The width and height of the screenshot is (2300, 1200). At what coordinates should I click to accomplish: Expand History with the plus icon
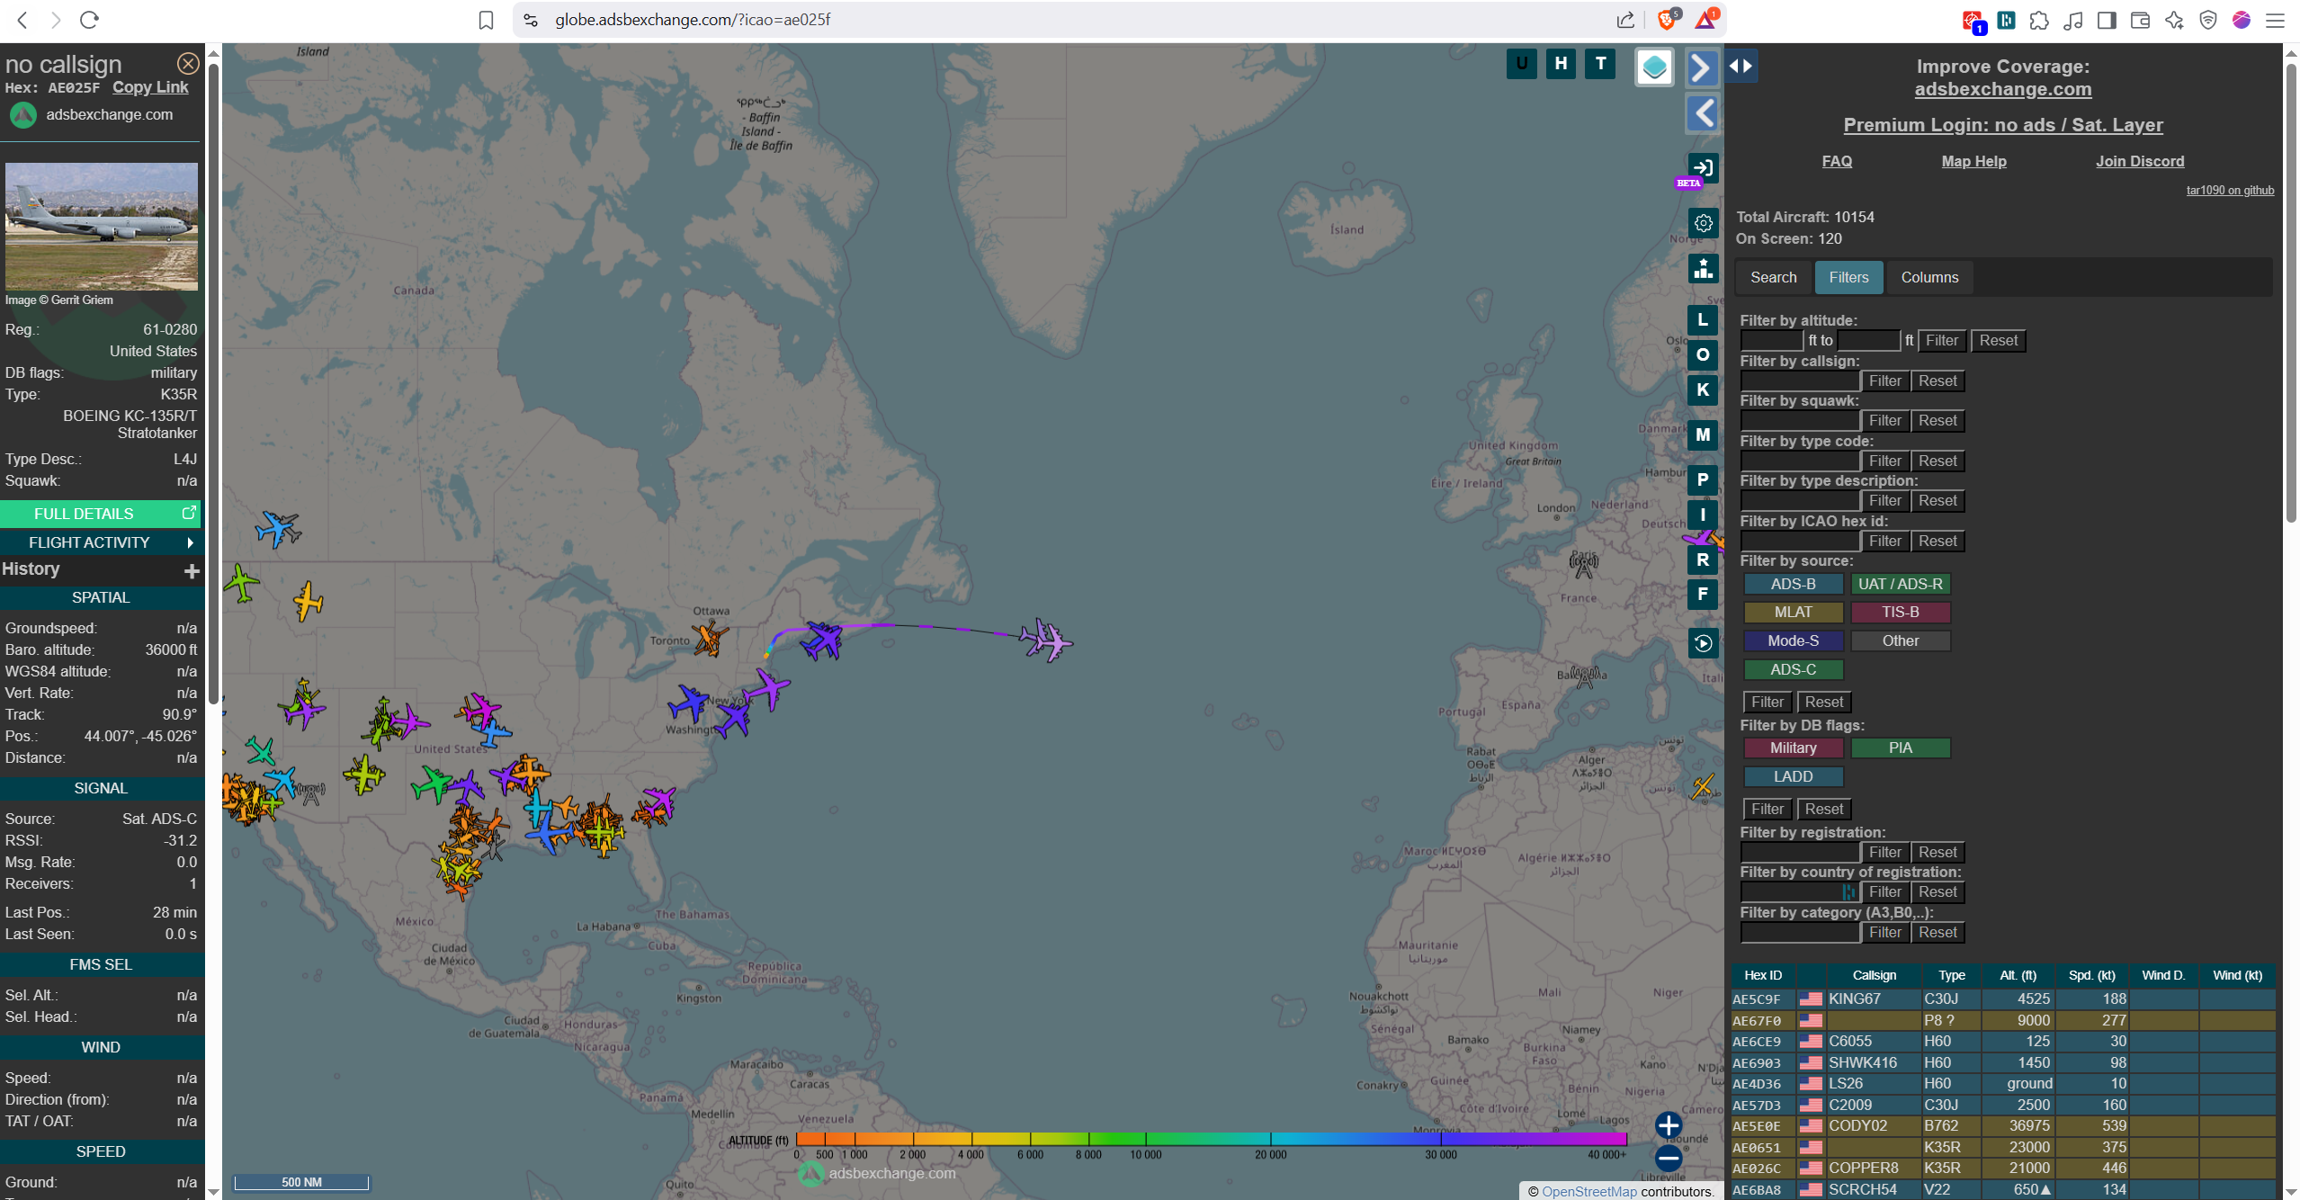[x=192, y=570]
